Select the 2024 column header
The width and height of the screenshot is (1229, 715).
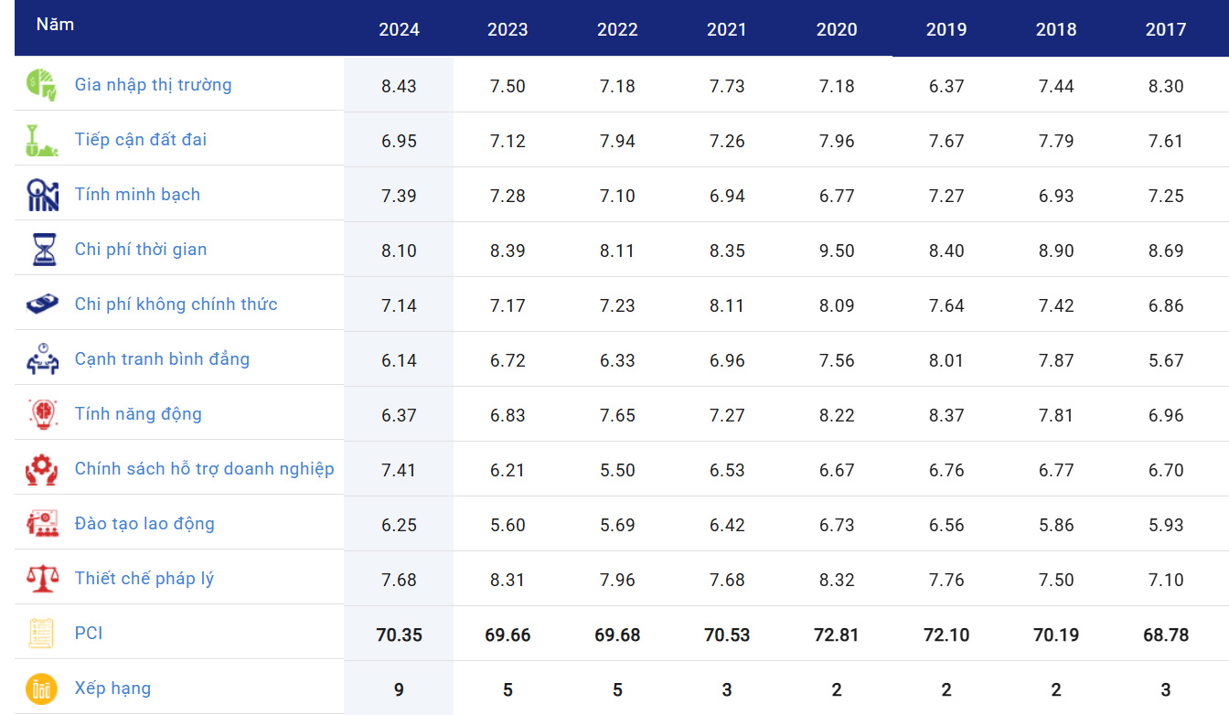pyautogui.click(x=399, y=29)
